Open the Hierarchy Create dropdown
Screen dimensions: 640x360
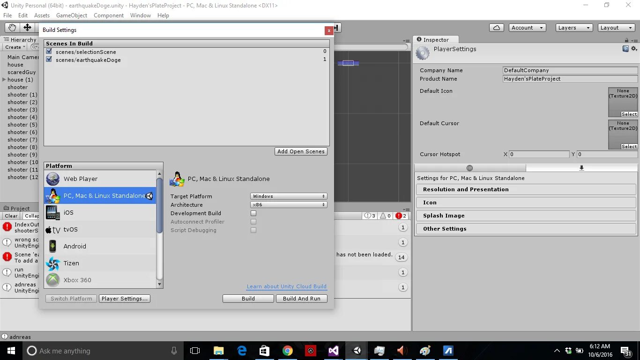click(x=15, y=47)
